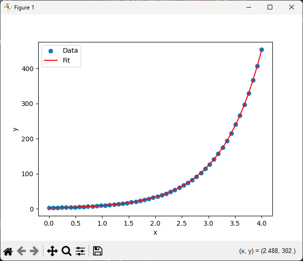The width and height of the screenshot is (303, 261).
Task: Click x-axis tick label 3.5
Action: point(235,223)
